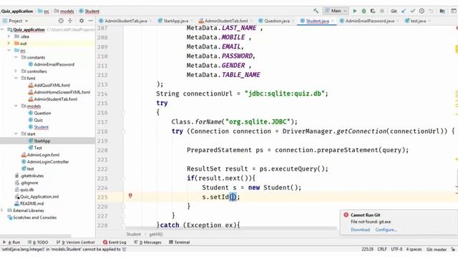The height and width of the screenshot is (257, 458).
Task: Select AdminLoginController in project tree
Action: tap(48, 162)
